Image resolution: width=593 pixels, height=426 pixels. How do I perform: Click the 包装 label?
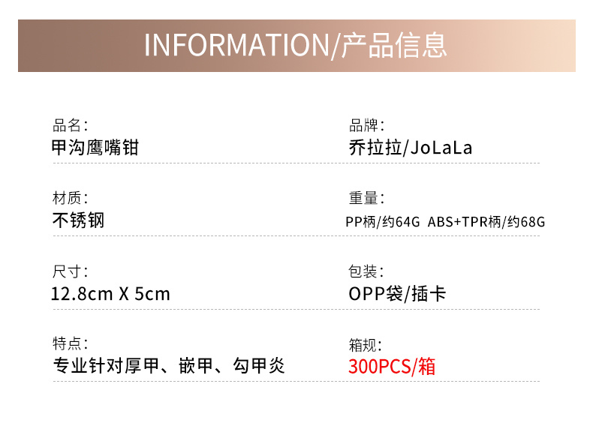pos(366,271)
